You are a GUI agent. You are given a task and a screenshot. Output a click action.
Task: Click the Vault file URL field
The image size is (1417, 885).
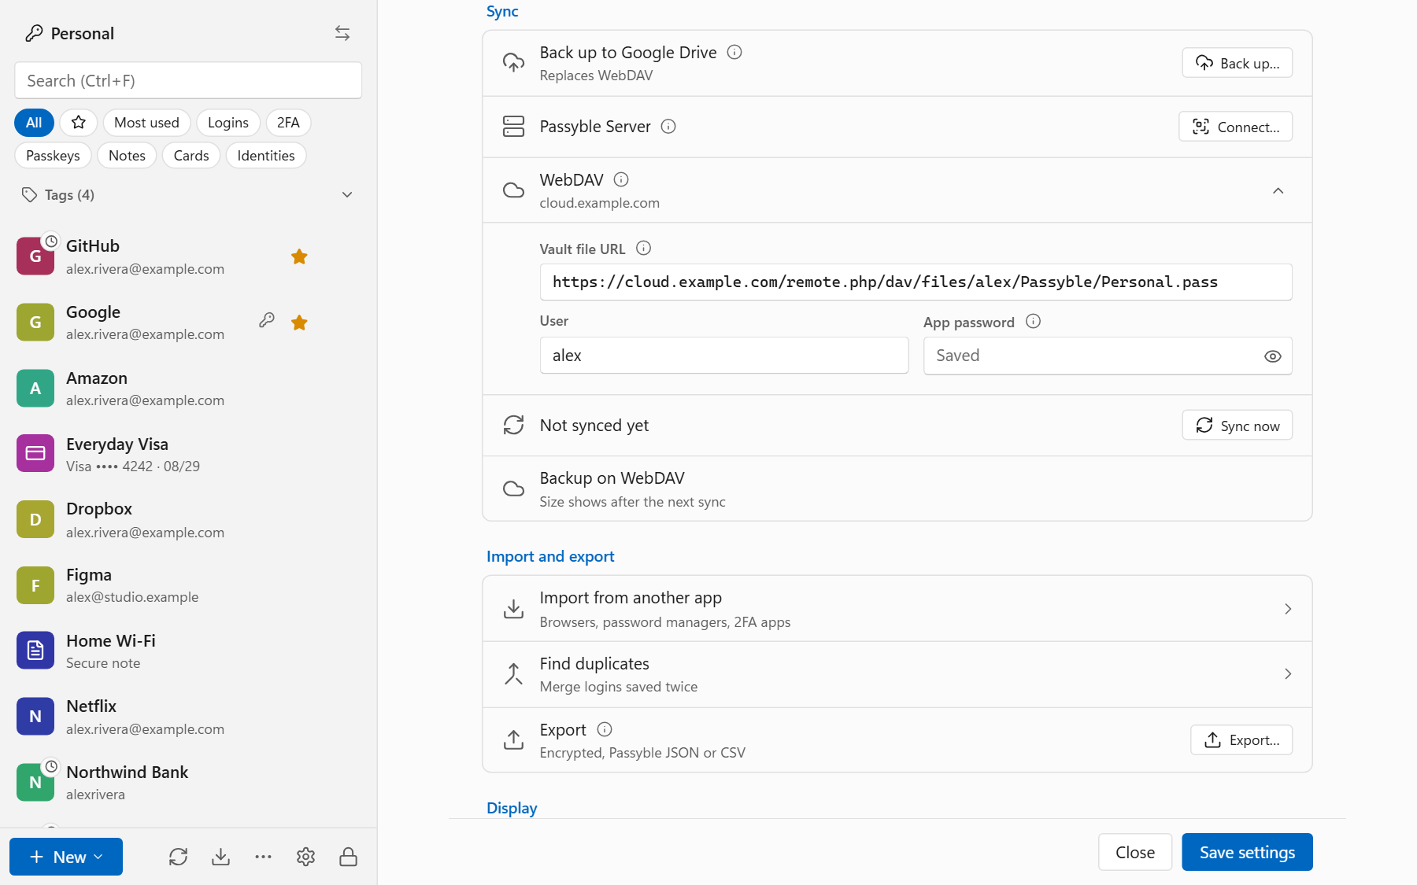pos(916,282)
